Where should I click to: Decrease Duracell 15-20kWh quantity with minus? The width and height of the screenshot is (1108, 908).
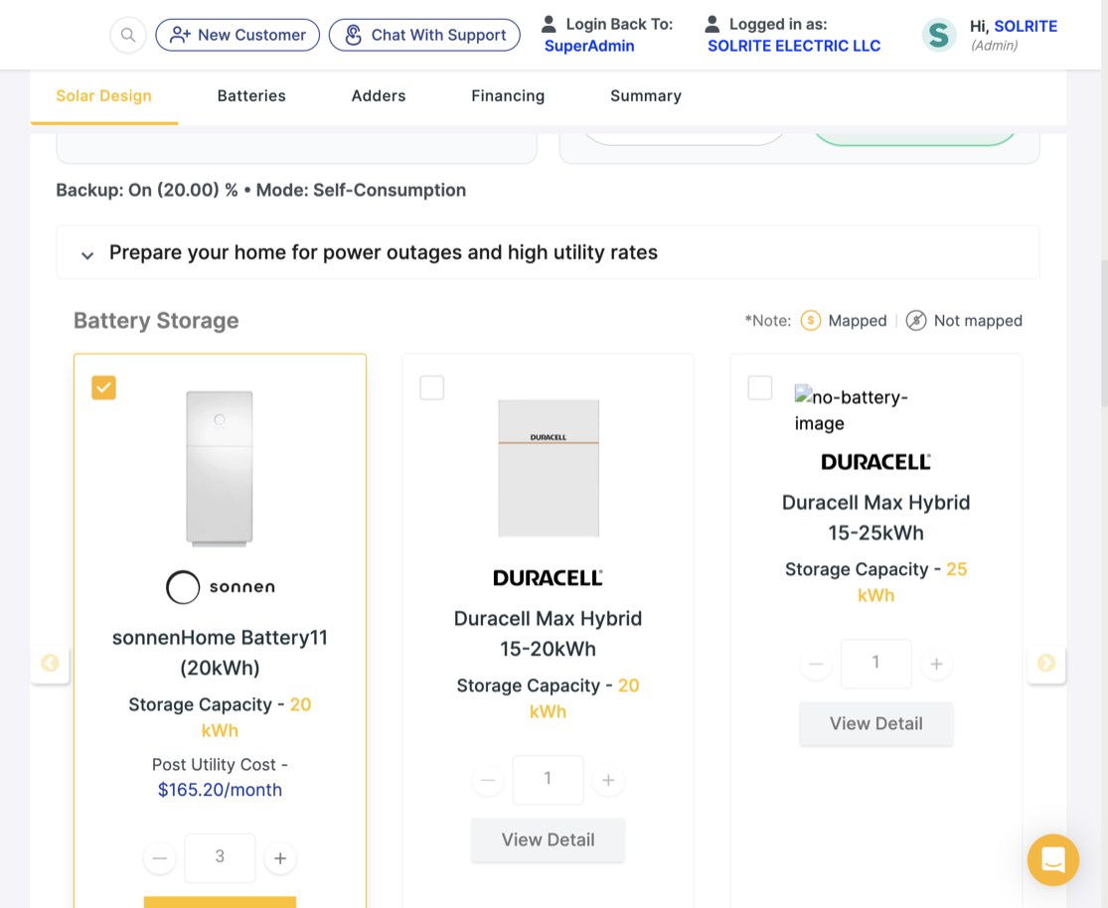tap(488, 780)
